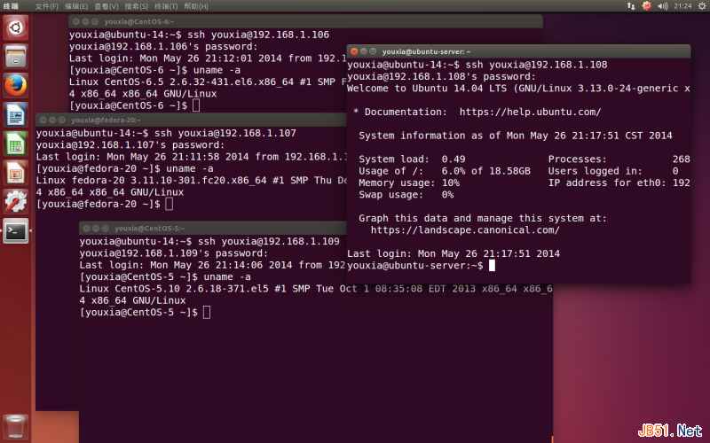Click the https://help.ubuntu.com/ URL text
This screenshot has height=443, width=710.
[530, 113]
